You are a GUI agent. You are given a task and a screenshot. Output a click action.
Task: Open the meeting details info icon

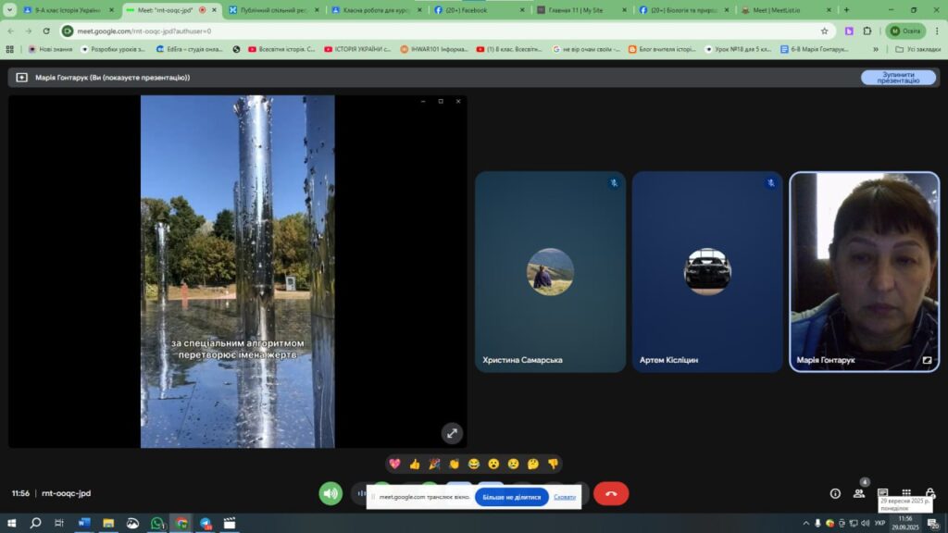pos(835,494)
